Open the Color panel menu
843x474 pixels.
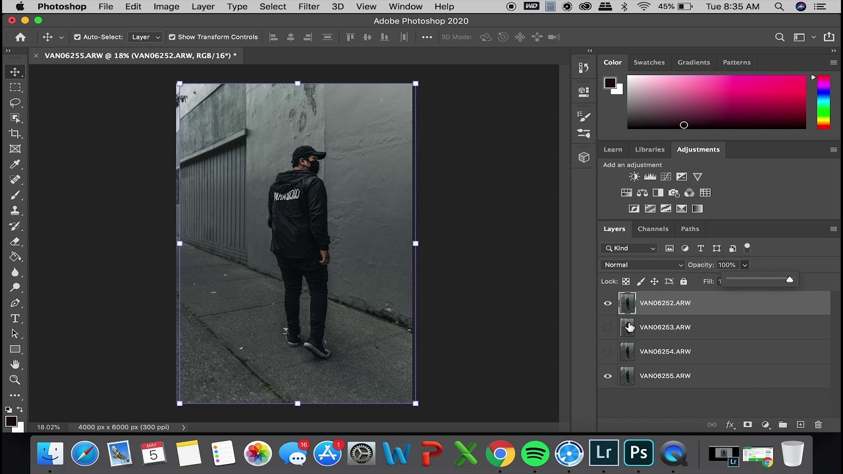833,63
